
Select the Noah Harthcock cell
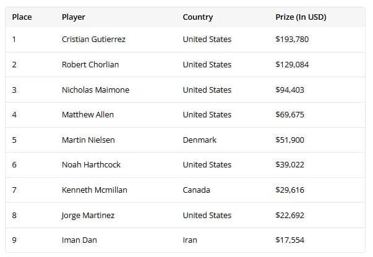tap(90, 165)
